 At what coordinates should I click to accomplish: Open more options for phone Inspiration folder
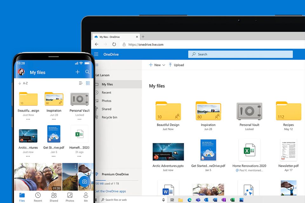coord(54,119)
